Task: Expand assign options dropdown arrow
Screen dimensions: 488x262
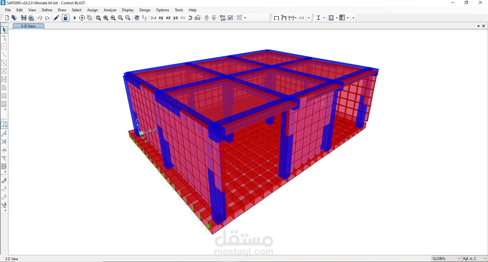Action: [x=245, y=18]
